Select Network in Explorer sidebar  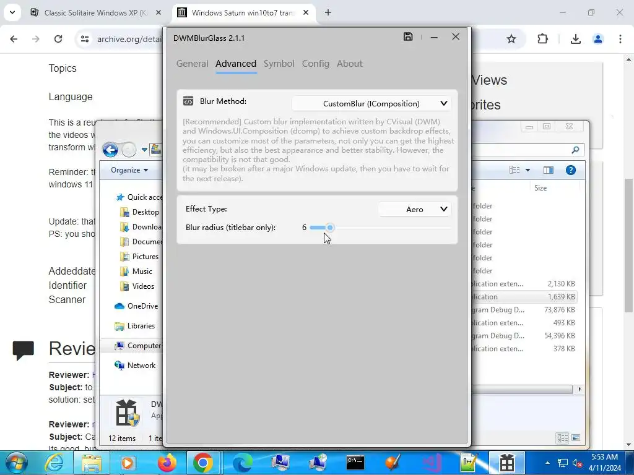[x=135, y=366]
